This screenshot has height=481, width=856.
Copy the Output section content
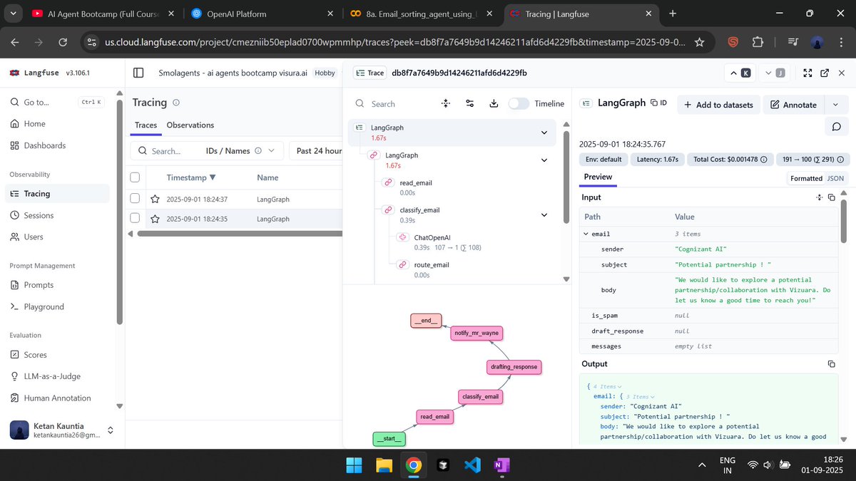831,364
